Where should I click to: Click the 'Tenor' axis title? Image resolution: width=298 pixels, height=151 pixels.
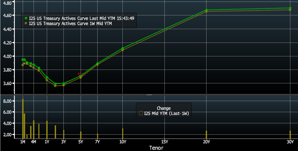pyautogui.click(x=156, y=148)
